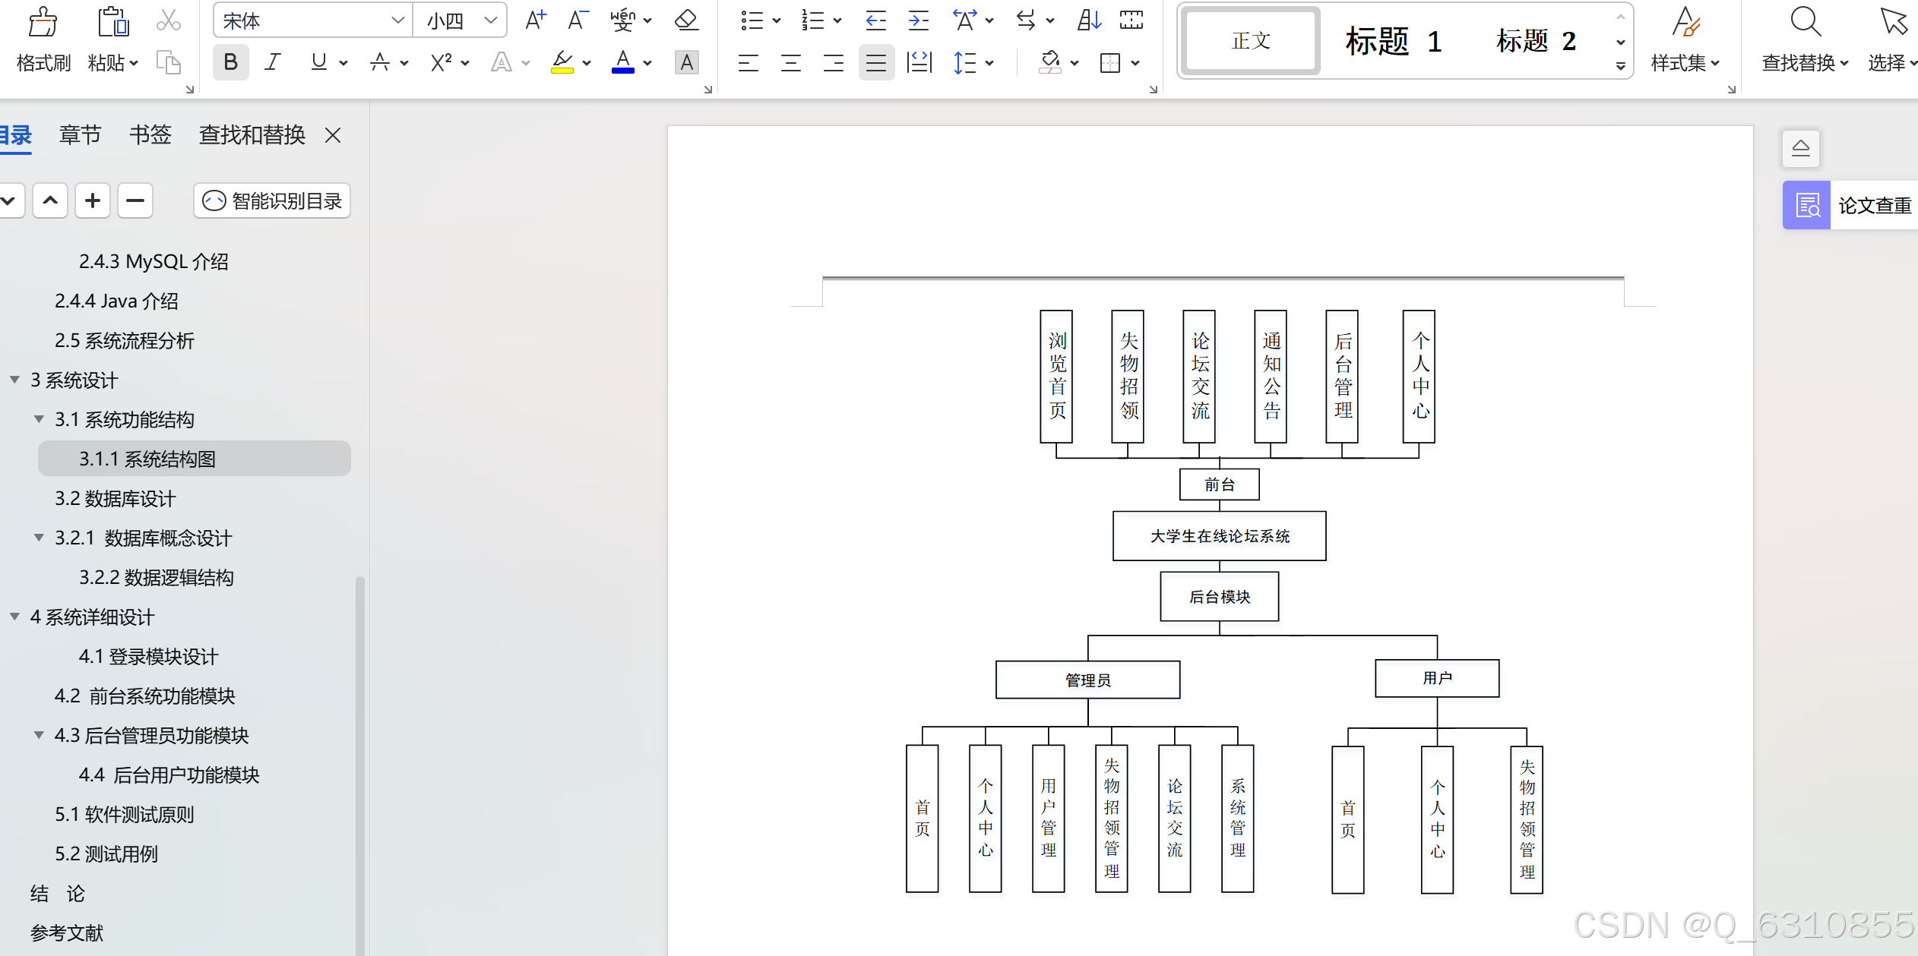This screenshot has width=1918, height=956.
Task: Align text left
Action: pos(749,62)
